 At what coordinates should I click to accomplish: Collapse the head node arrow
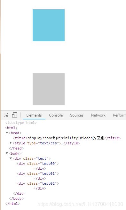click(7, 133)
